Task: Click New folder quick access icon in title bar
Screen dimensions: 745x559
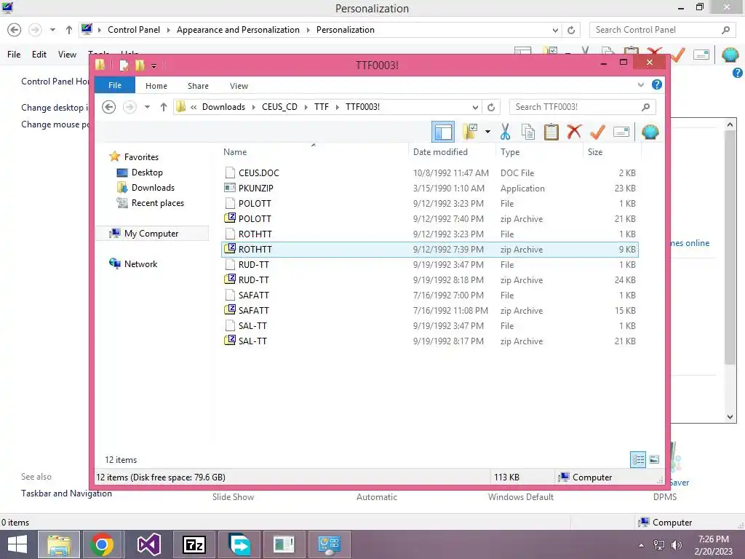Action: [x=140, y=66]
